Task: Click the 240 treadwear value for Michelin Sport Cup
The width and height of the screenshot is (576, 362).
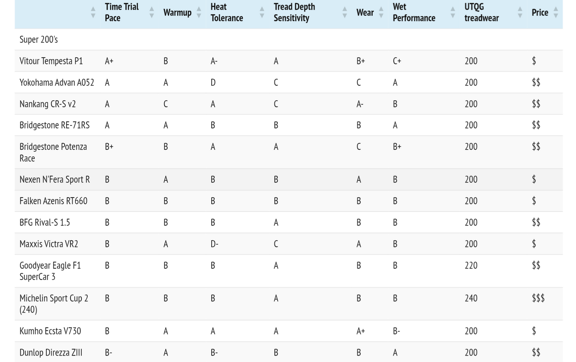Action: 471,298
